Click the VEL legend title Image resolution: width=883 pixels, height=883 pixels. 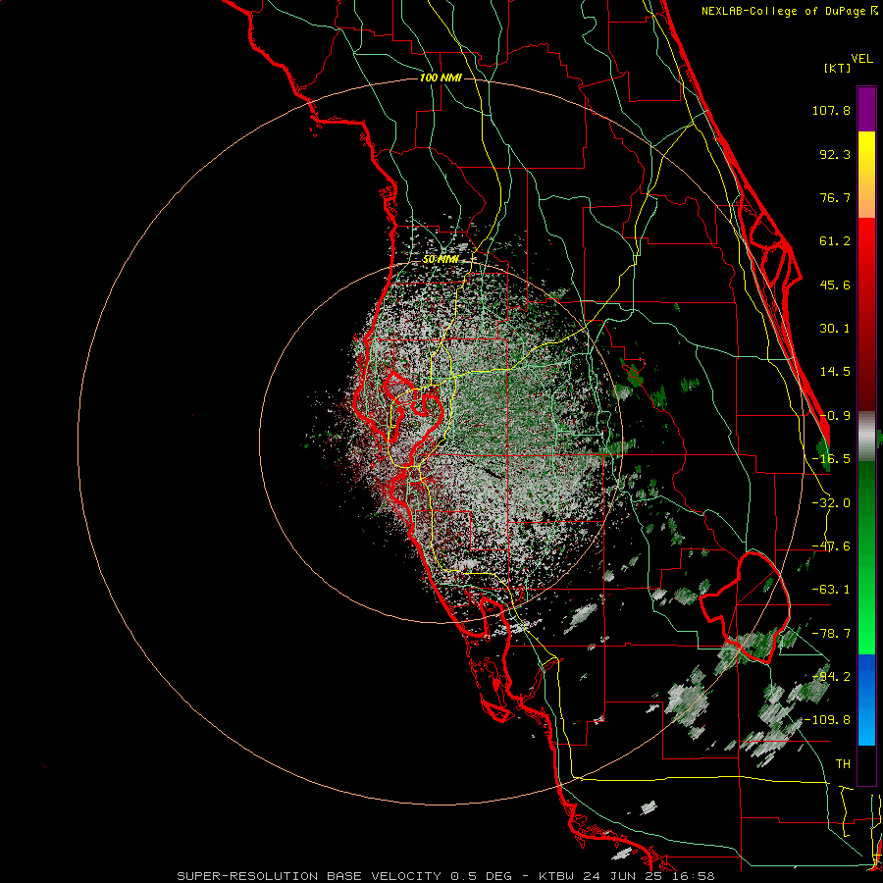[861, 59]
